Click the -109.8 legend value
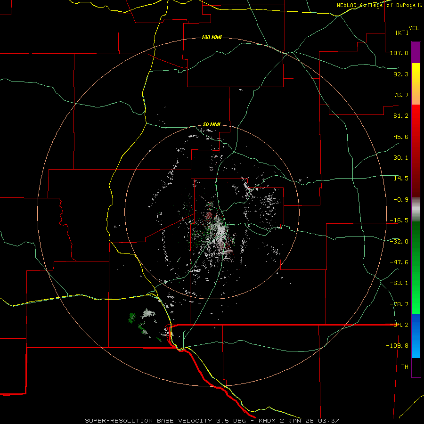Image resolution: width=424 pixels, height=424 pixels. [x=397, y=346]
